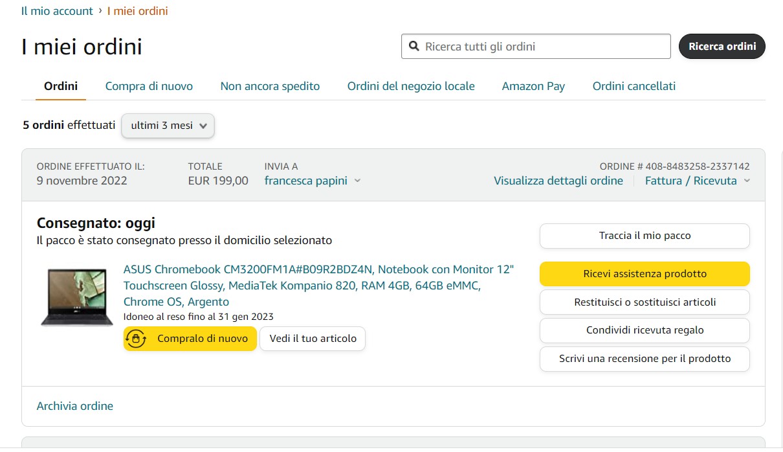Open the Fattura / Ricevuta dropdown

pos(698,181)
